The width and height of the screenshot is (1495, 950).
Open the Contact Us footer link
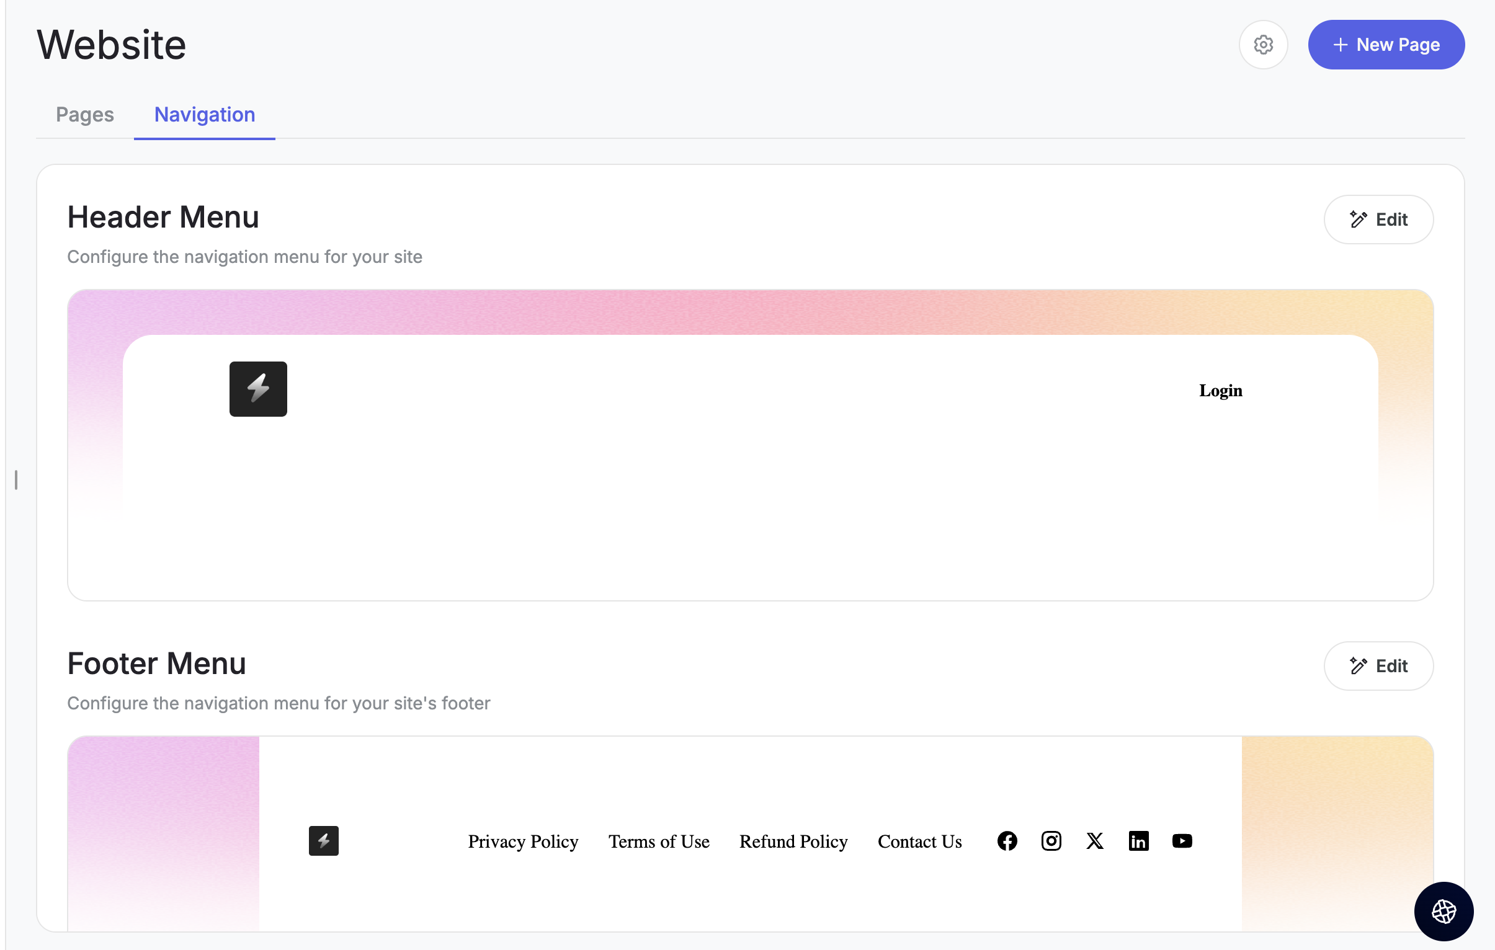pos(919,841)
